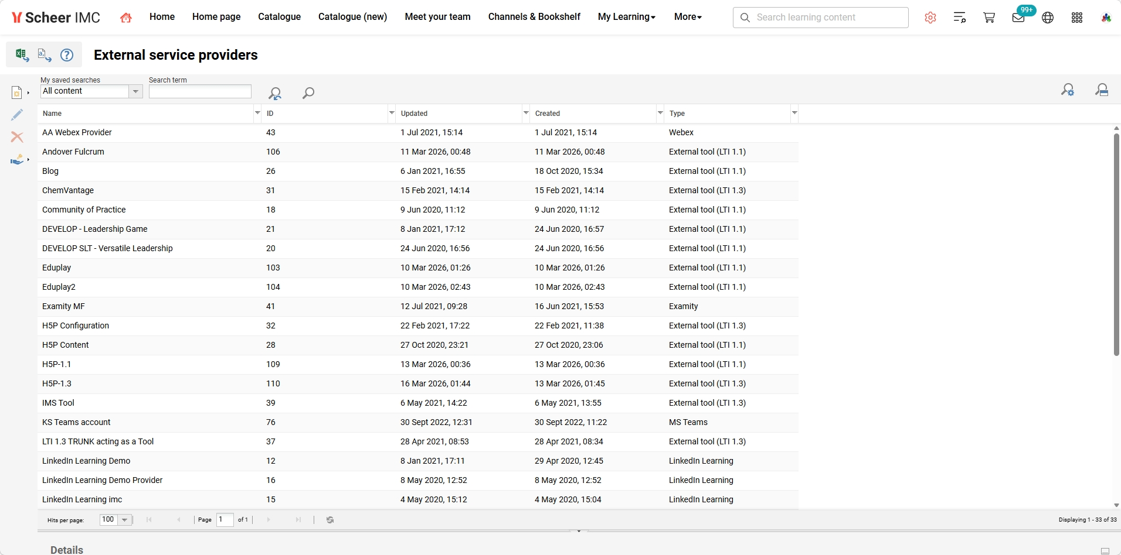Click the export icon beside the Excel icon
Image resolution: width=1121 pixels, height=555 pixels.
[x=45, y=54]
